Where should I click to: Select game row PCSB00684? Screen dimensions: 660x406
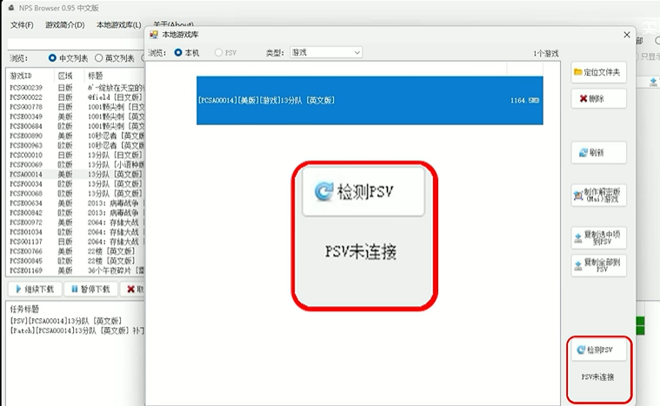click(76, 126)
